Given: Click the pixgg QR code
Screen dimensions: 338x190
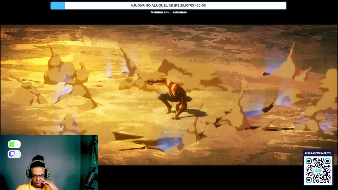Looking at the screenshot, I should 318,170.
